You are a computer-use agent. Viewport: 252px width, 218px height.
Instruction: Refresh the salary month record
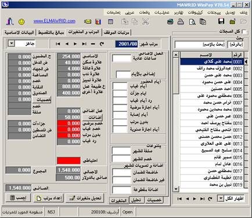tap(102, 44)
